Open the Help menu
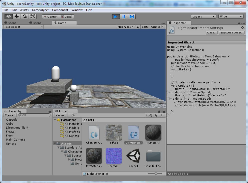The height and width of the screenshot is (183, 248). coord(89,10)
